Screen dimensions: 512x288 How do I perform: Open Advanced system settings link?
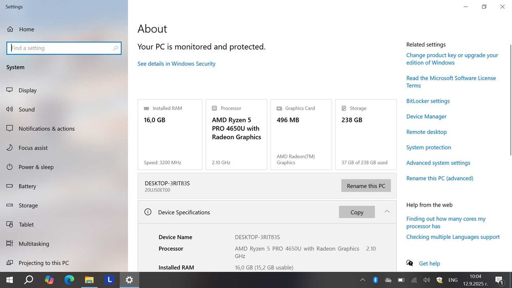438,163
